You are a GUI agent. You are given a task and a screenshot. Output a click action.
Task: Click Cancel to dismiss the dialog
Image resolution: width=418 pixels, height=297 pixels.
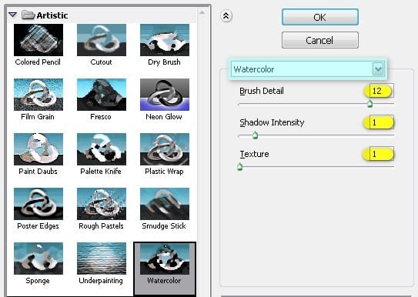tap(320, 40)
